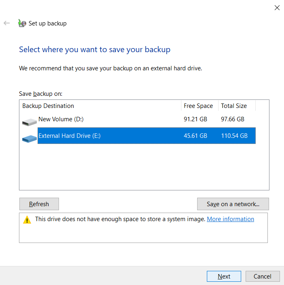This screenshot has width=284, height=285.
Task: Click the yellow warning triangle icon
Action: [27, 220]
